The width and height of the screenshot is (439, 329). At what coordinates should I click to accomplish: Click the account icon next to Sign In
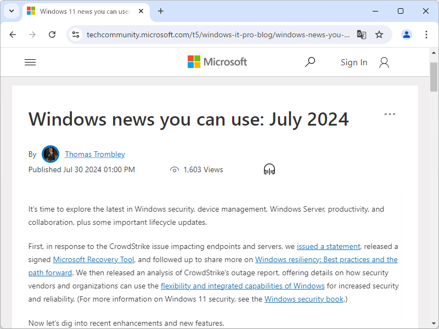[x=384, y=62]
